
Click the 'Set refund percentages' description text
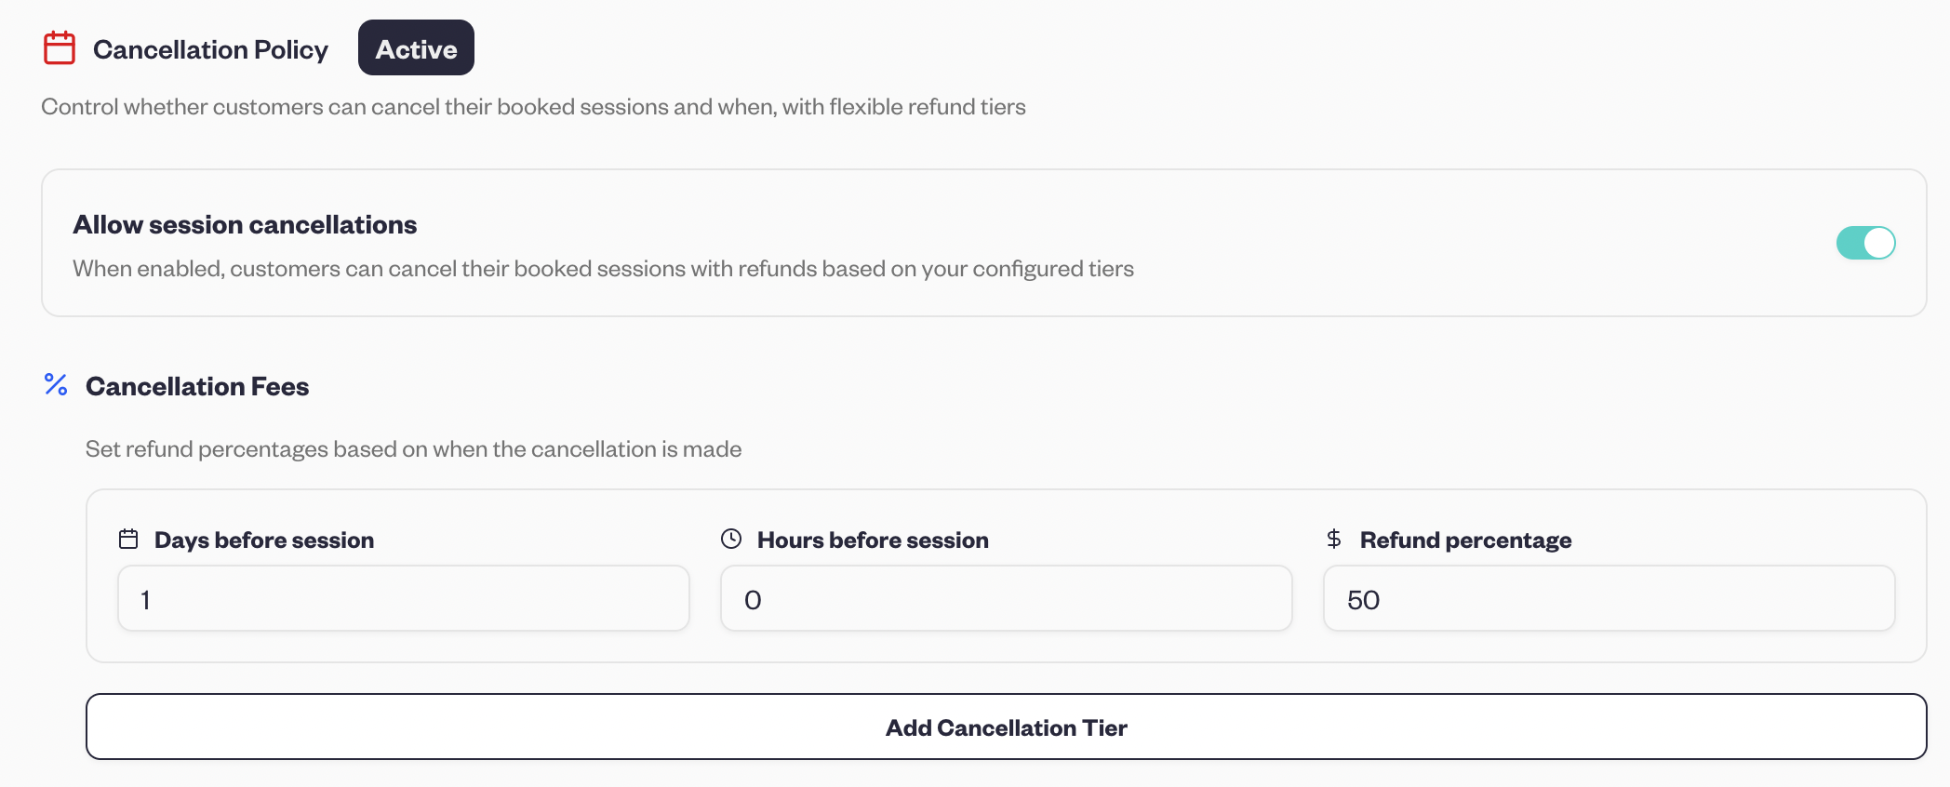[x=413, y=449]
